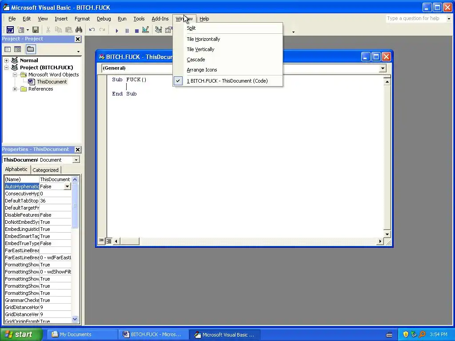Viewport: 455px width, 341px height.
Task: Click the Paste clipboard icon
Action: (68, 30)
